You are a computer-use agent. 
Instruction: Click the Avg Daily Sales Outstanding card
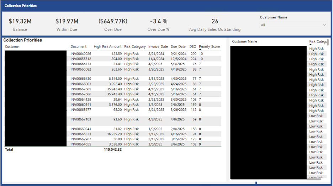[x=215, y=24]
